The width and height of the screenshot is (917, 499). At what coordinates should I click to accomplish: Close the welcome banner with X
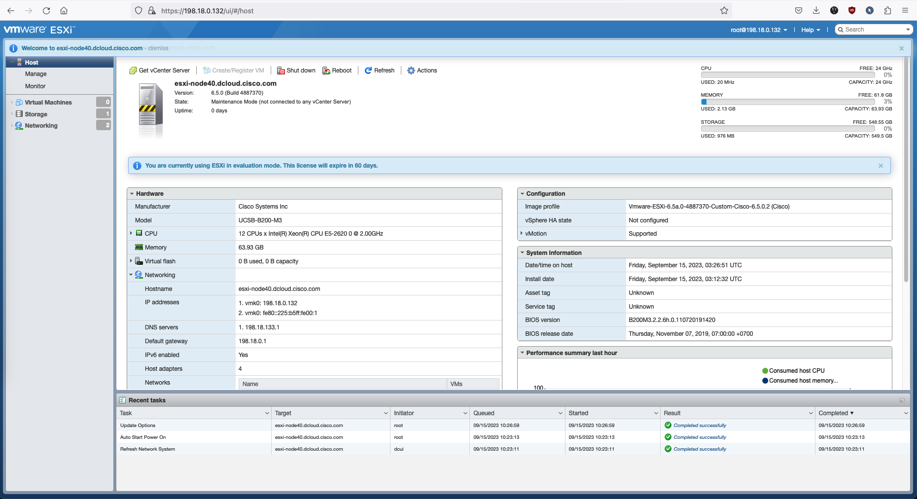click(x=901, y=48)
